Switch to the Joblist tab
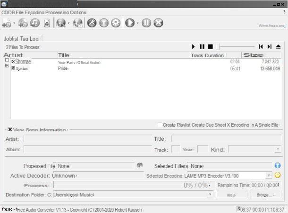288x213 pixels. [11, 39]
